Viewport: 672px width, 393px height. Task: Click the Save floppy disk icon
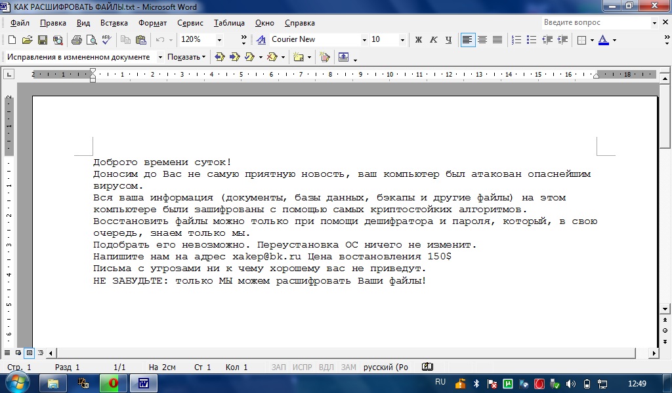click(43, 40)
